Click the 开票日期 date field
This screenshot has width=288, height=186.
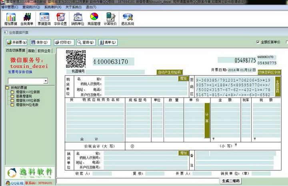click(242, 70)
